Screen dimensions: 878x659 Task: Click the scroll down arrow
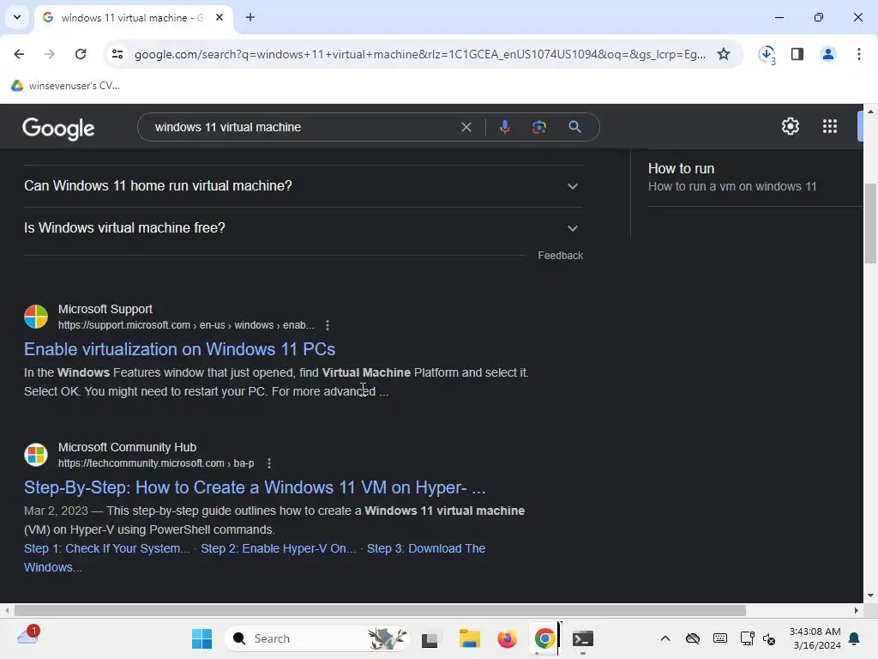(x=870, y=596)
